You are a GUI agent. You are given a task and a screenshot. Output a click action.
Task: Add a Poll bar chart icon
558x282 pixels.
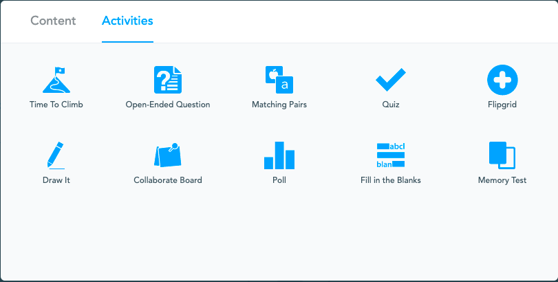[x=279, y=155]
